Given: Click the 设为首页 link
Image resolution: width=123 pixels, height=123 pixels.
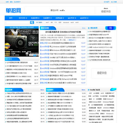Looking at the screenshot, I should (x=107, y=2).
